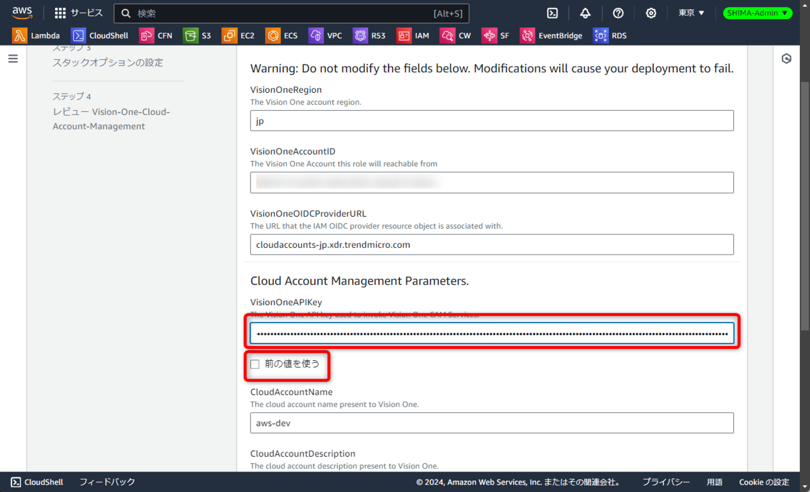Image resolution: width=810 pixels, height=492 pixels.
Task: Open the SHIMA-Admin account menu
Action: pyautogui.click(x=757, y=13)
